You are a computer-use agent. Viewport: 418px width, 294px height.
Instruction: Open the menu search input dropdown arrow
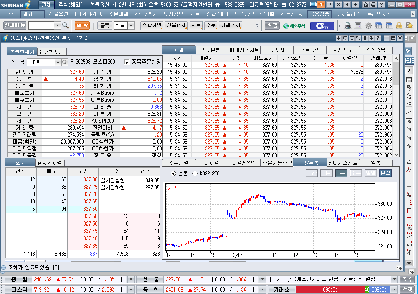click(57, 25)
